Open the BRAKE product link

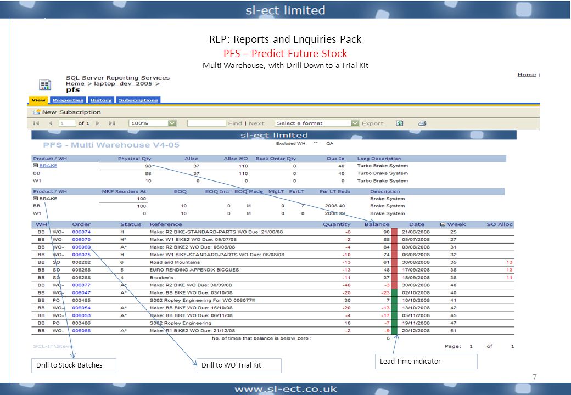click(x=48, y=166)
